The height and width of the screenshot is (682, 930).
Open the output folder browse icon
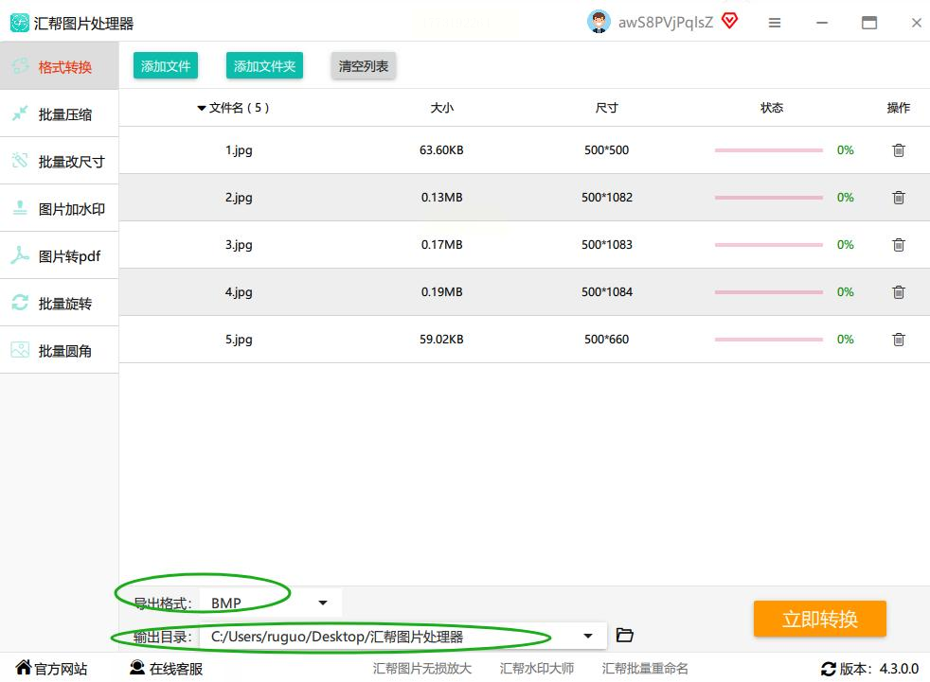click(624, 636)
